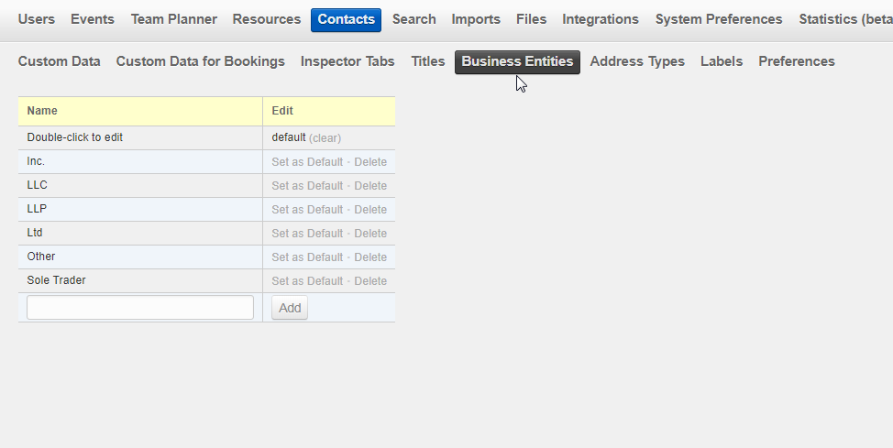Delete the LLC business entity

[370, 186]
